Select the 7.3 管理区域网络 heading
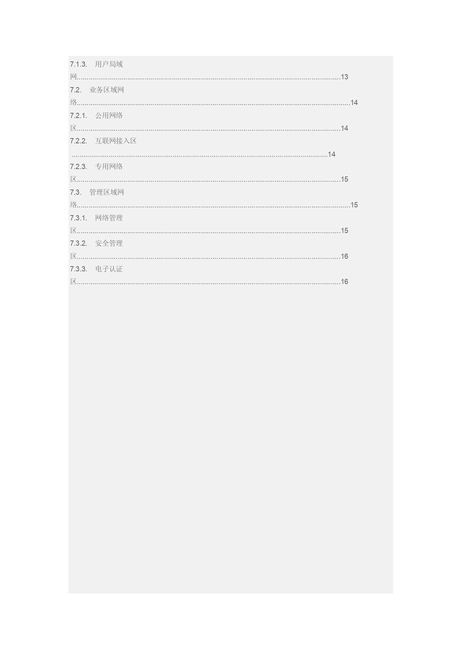The width and height of the screenshot is (462, 653). 97,192
